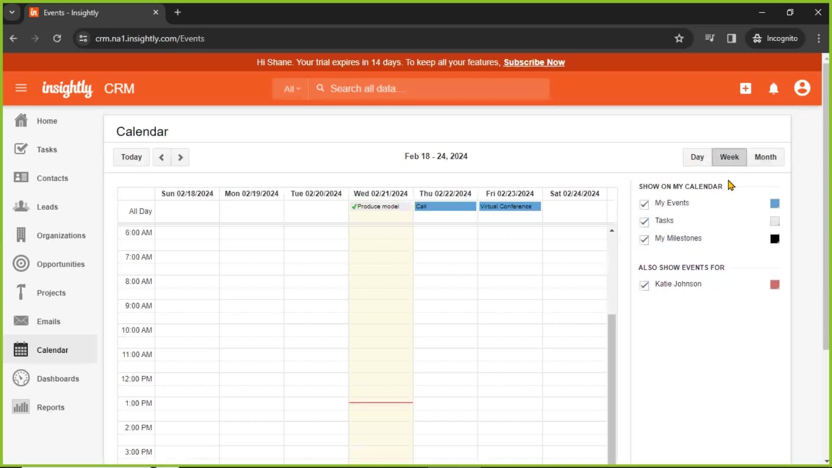The width and height of the screenshot is (832, 468).
Task: Switch to Day view
Action: pyautogui.click(x=697, y=156)
